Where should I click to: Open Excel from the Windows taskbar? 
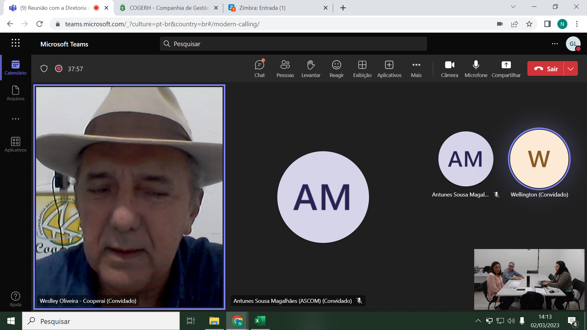pos(260,321)
